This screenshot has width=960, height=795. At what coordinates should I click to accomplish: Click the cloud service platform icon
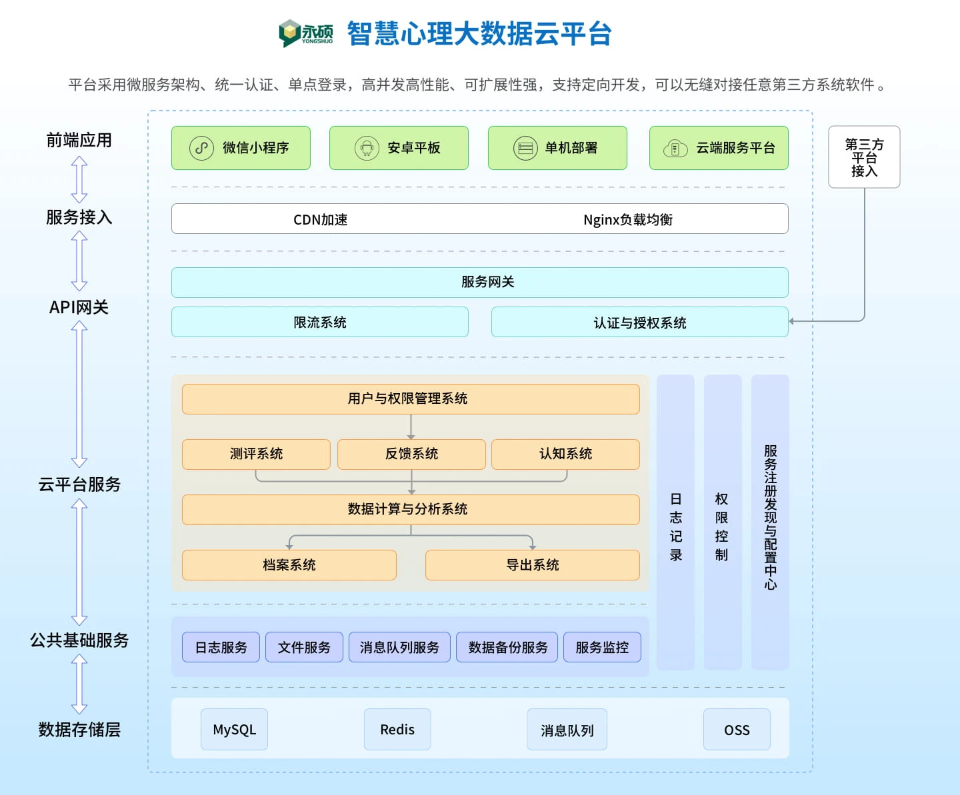point(675,148)
